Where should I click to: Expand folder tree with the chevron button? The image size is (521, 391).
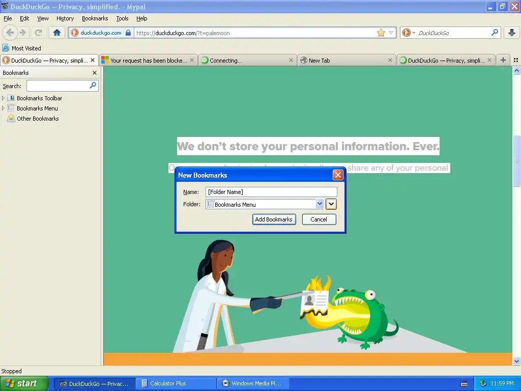(x=331, y=204)
